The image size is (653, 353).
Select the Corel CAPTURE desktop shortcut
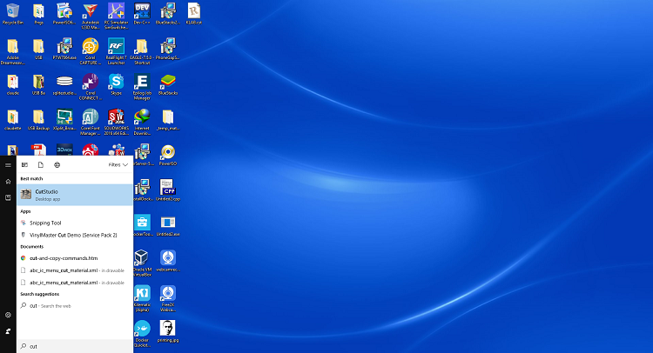click(x=91, y=51)
